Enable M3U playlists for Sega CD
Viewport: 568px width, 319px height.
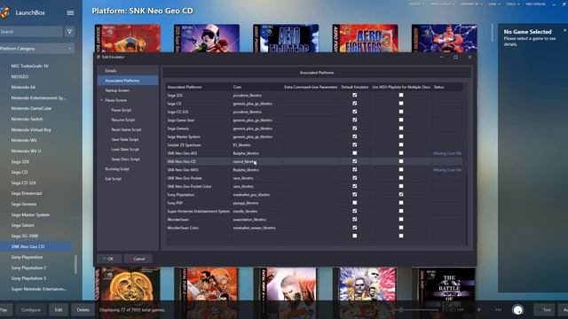pyautogui.click(x=401, y=104)
